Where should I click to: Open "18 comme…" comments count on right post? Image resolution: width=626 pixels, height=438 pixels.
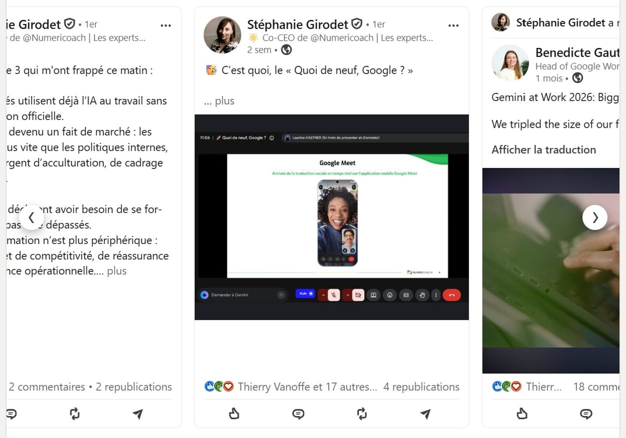pyautogui.click(x=596, y=387)
